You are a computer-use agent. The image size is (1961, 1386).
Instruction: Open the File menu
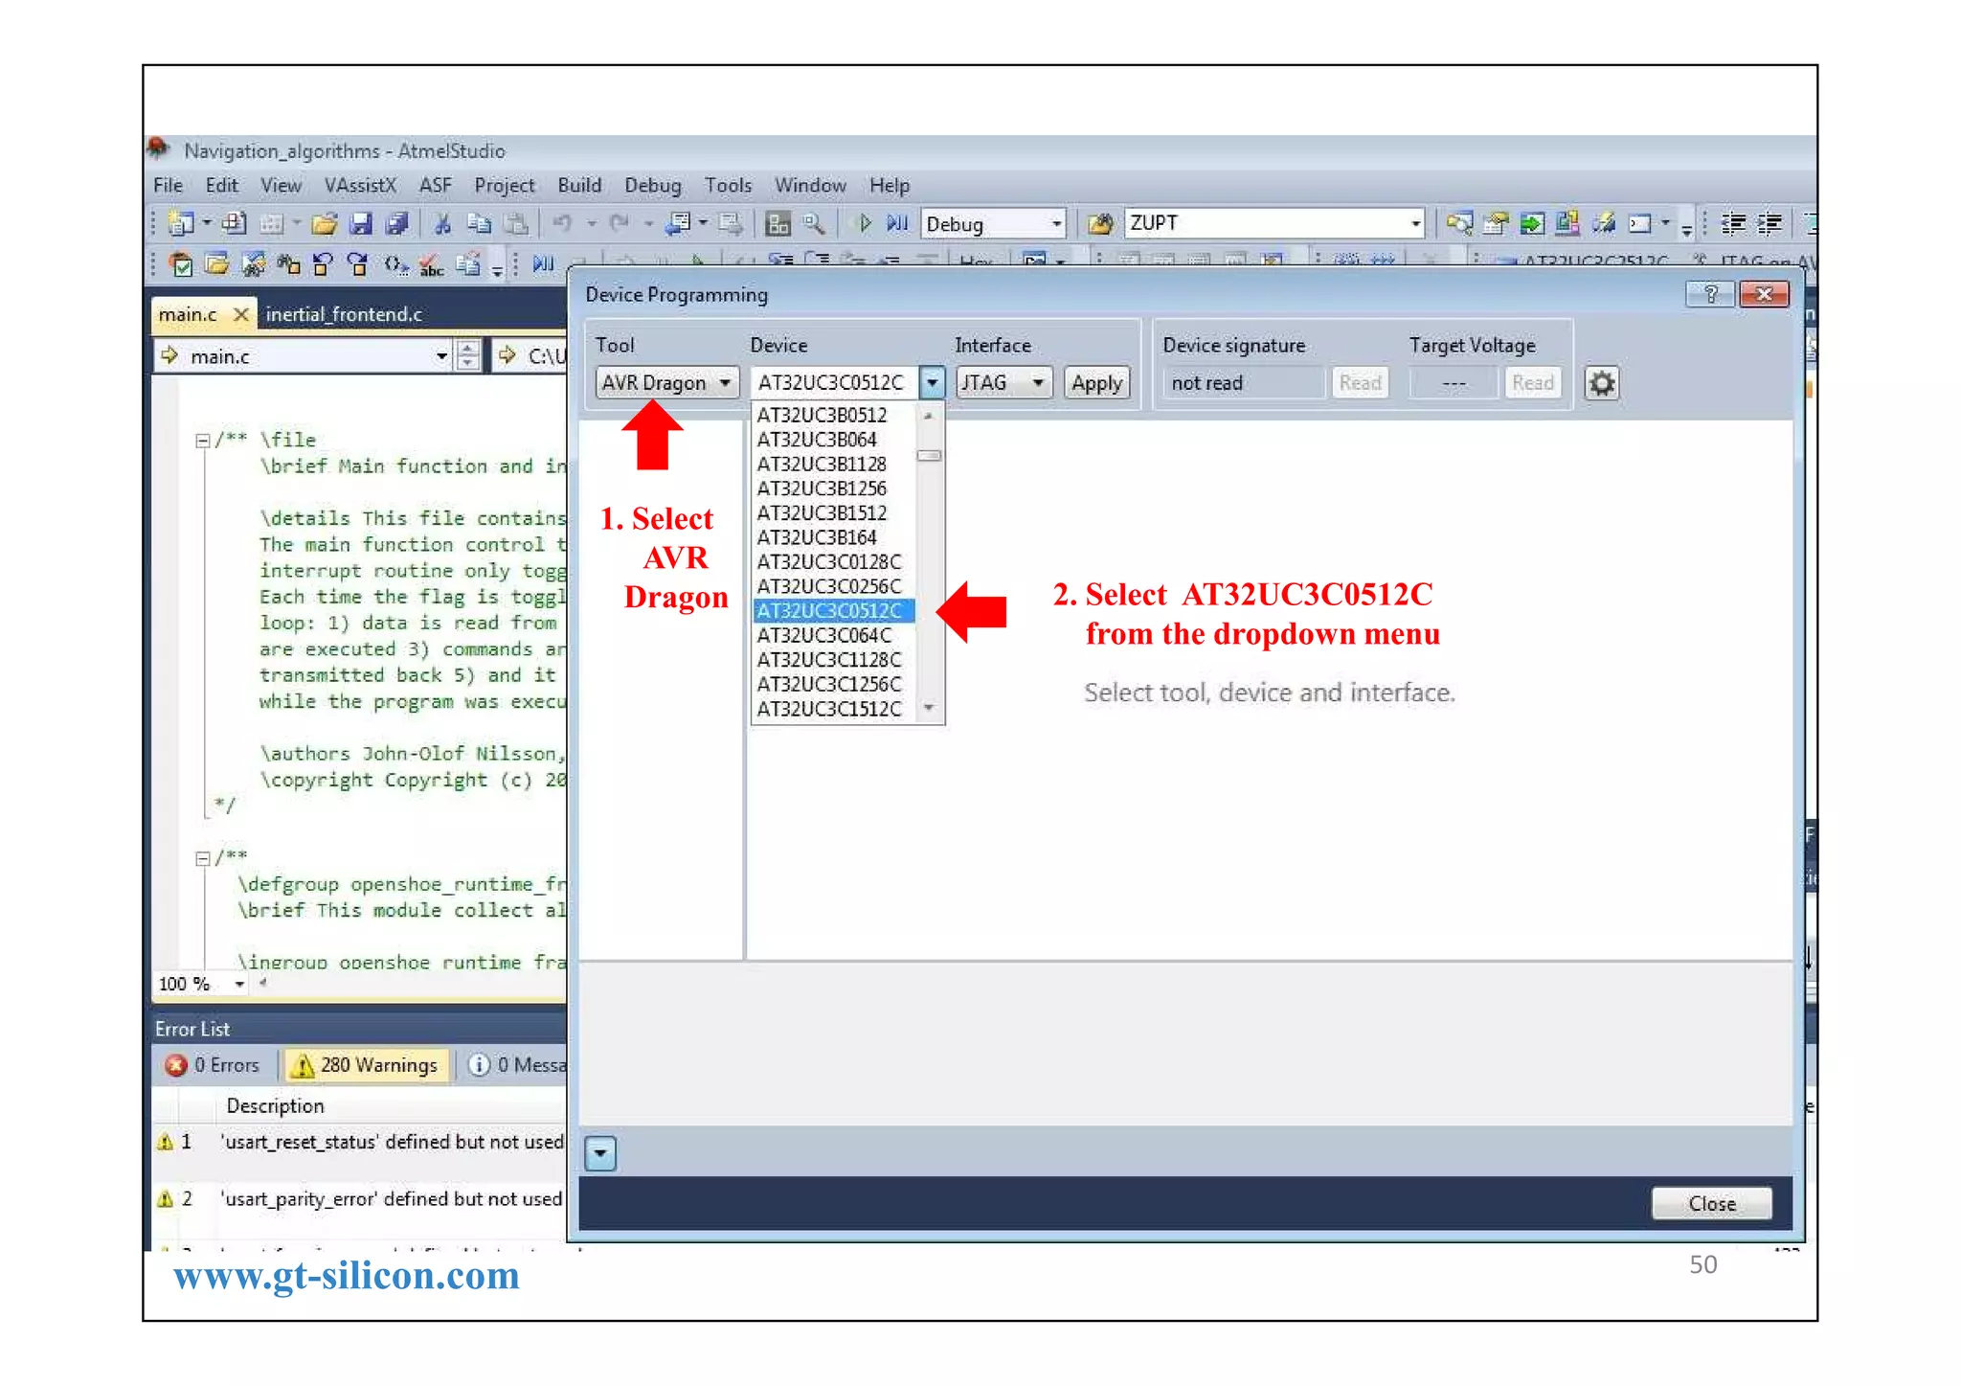tap(169, 186)
